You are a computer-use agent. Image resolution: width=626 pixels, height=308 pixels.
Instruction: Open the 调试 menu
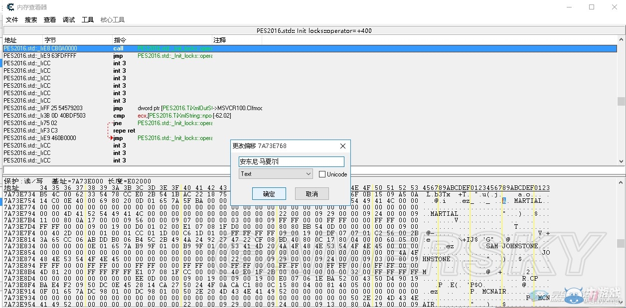click(x=69, y=20)
